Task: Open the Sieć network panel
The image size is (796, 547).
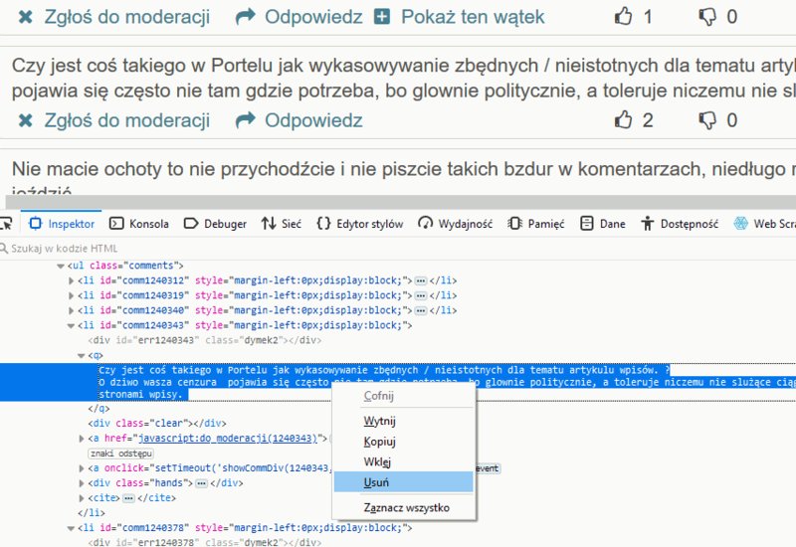Action: click(x=281, y=224)
